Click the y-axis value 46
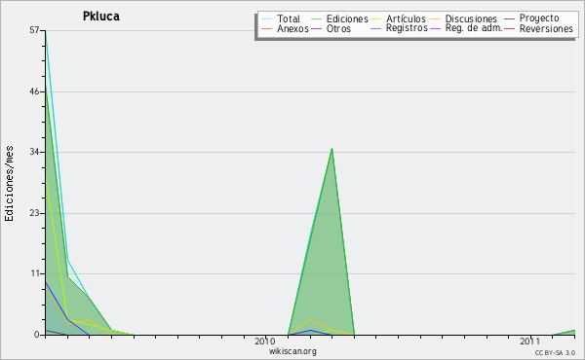 click(34, 91)
